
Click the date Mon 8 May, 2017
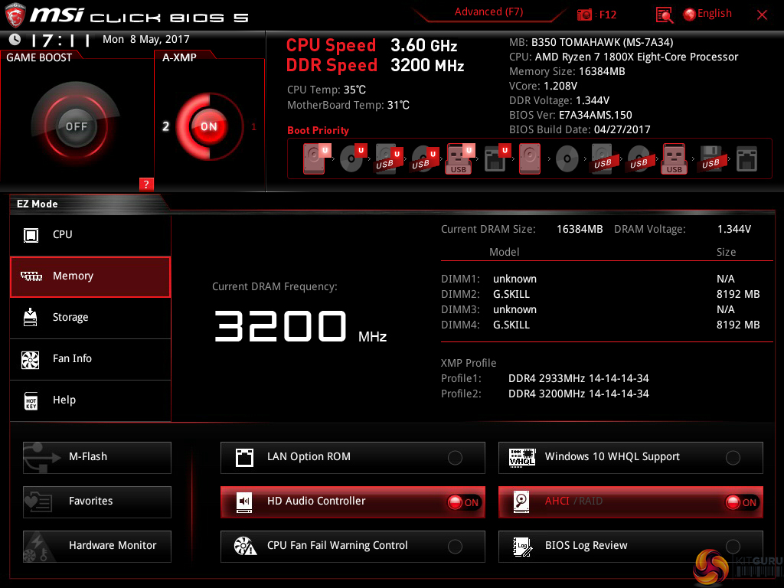coord(146,40)
